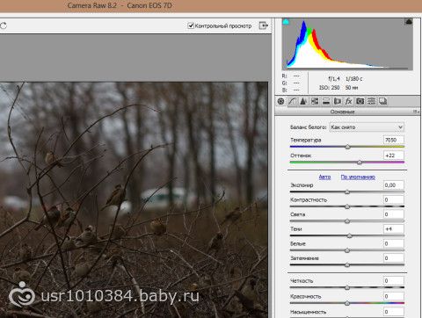Screen dimensions: 422x318
Task: Open the Основные panel flyout menu
Action: click(416, 112)
